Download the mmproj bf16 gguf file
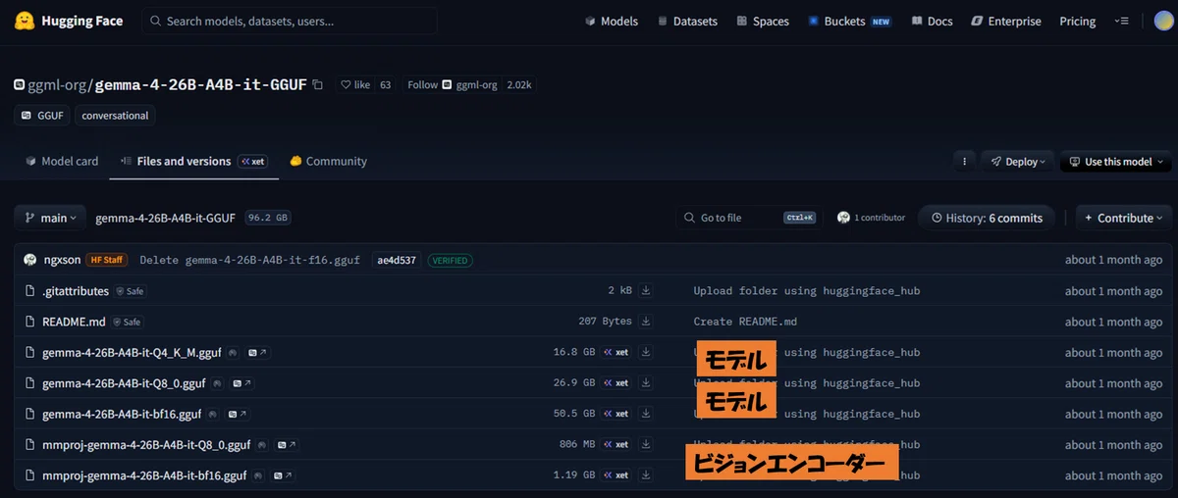This screenshot has width=1178, height=498. coord(646,475)
